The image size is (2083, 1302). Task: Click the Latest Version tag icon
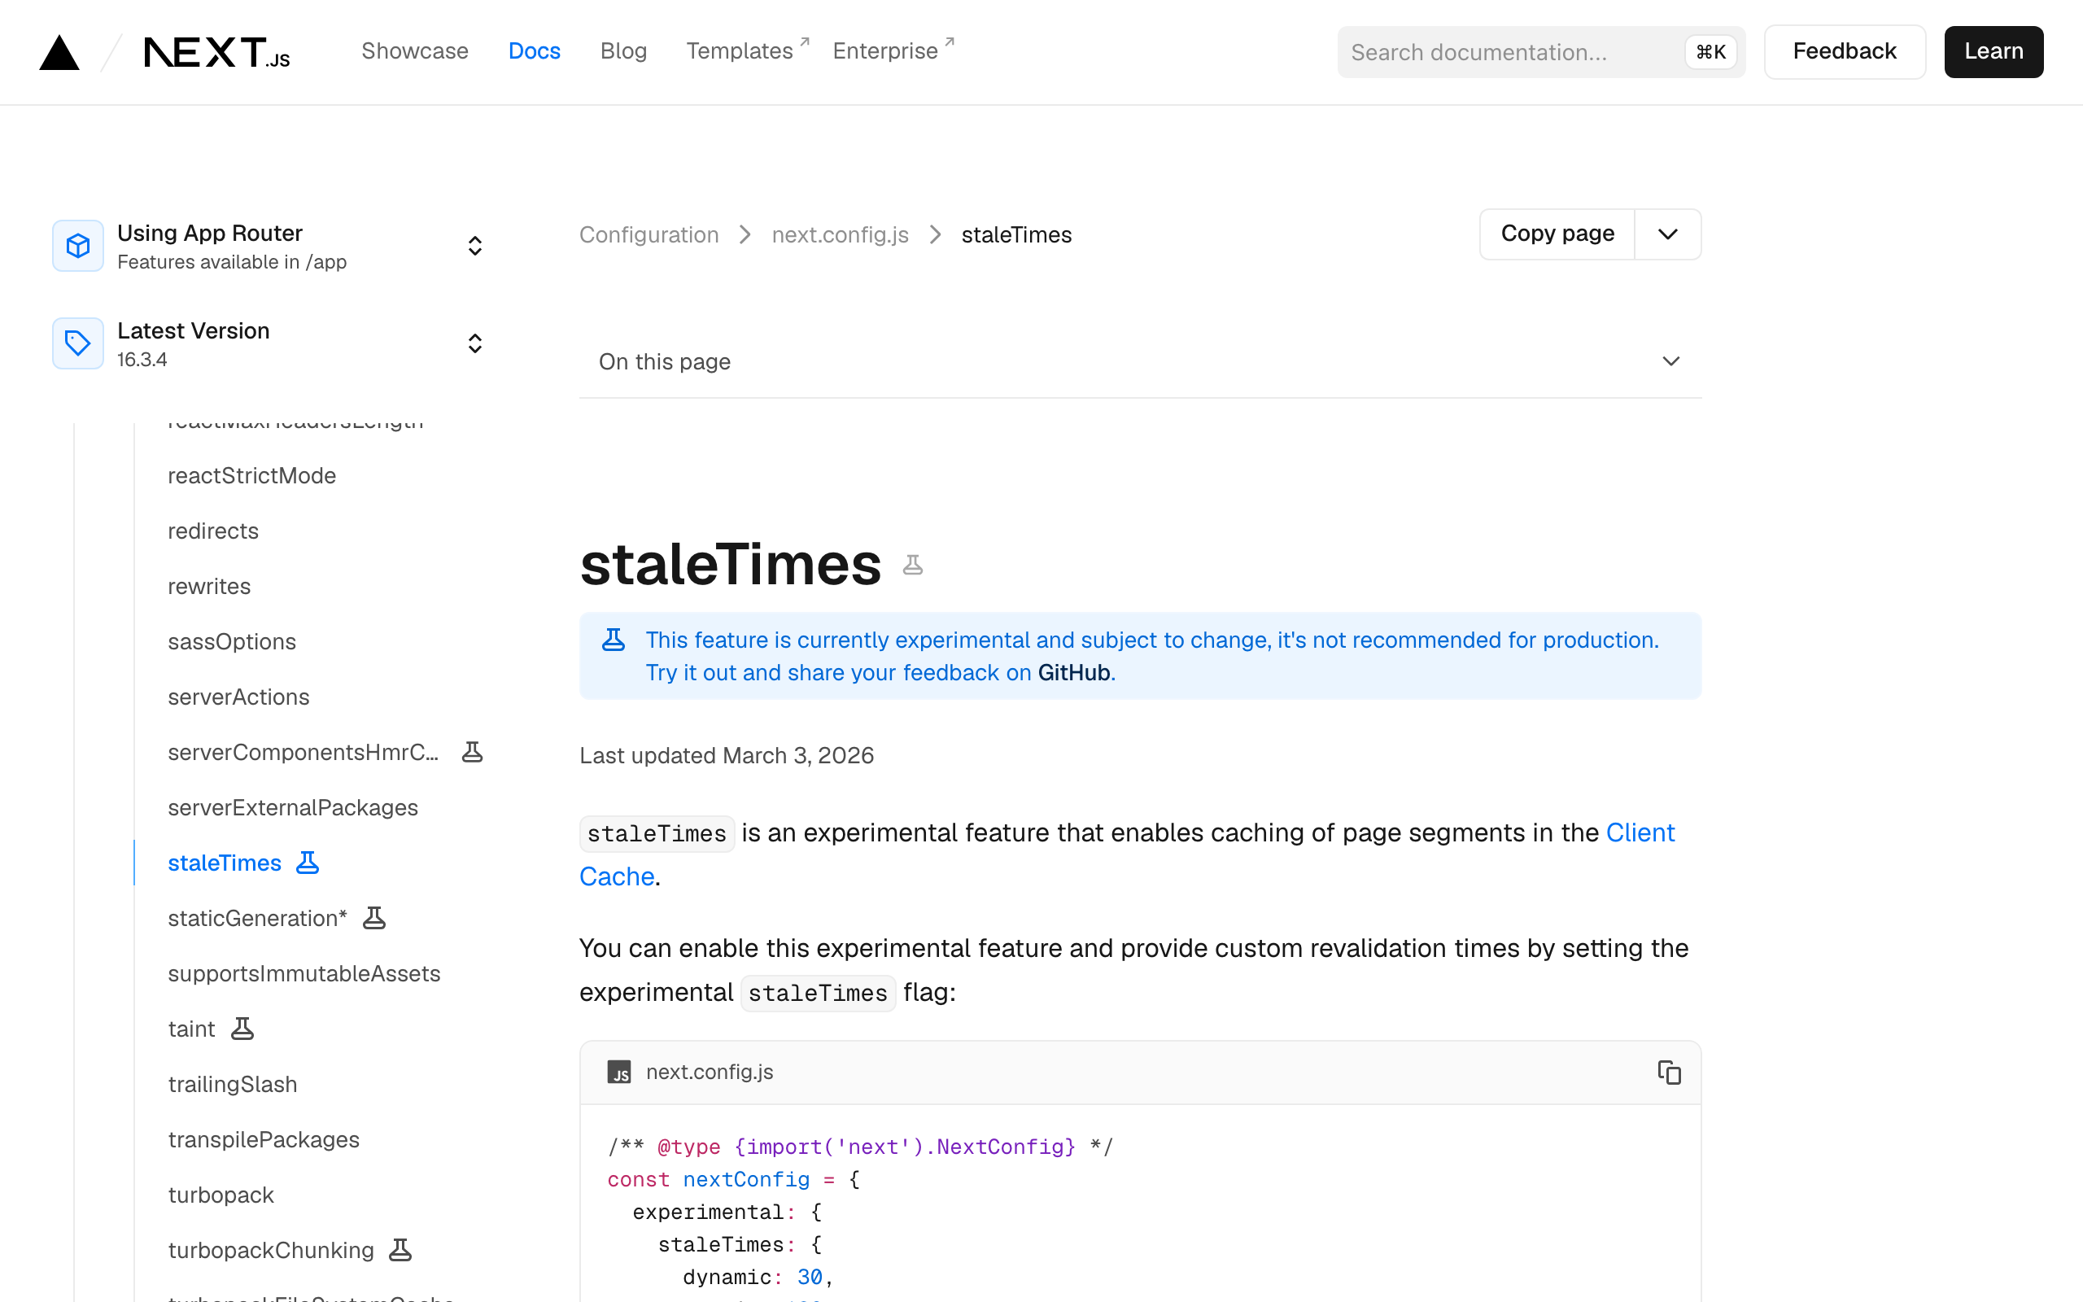pyautogui.click(x=78, y=343)
